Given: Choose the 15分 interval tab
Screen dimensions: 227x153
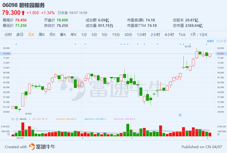Looking at the screenshot, I should tap(116, 35).
